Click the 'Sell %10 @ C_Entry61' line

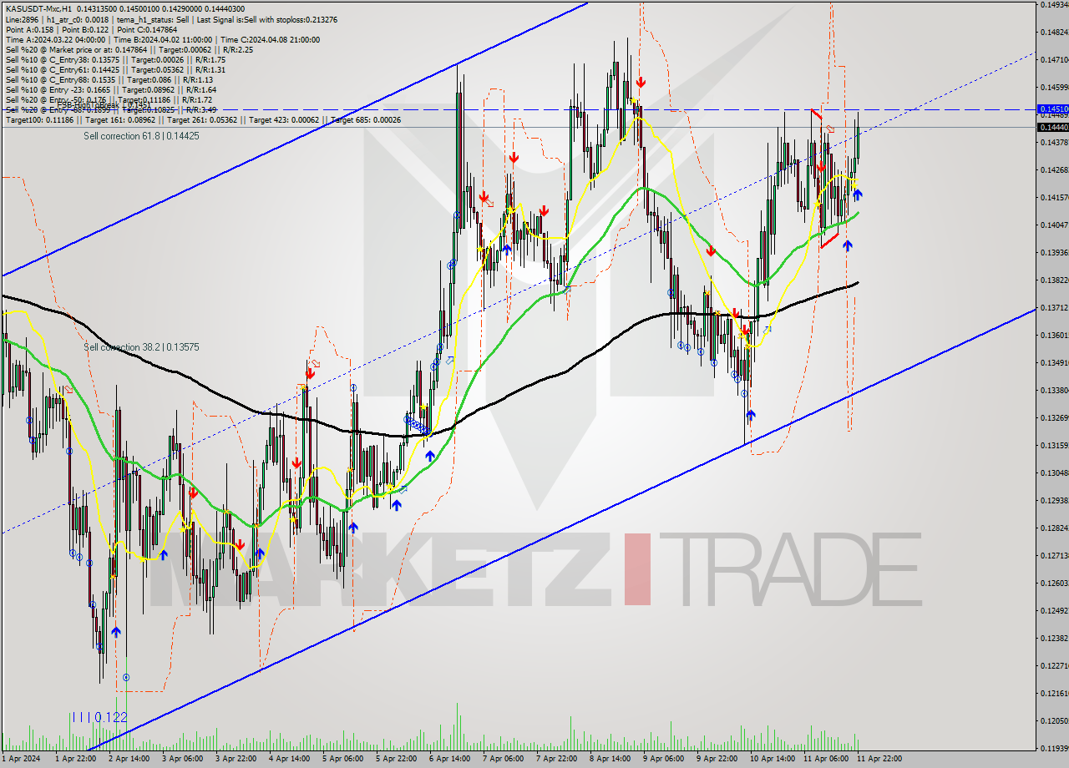(115, 69)
